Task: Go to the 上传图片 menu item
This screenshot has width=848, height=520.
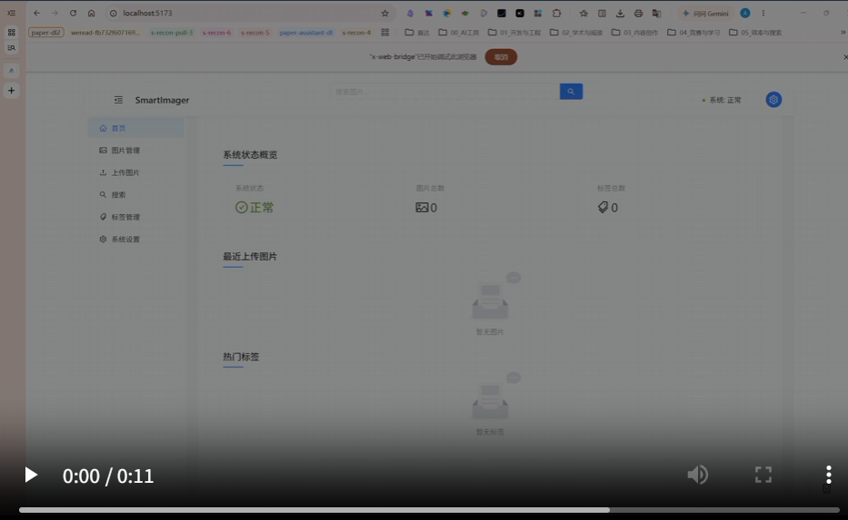Action: [136, 172]
